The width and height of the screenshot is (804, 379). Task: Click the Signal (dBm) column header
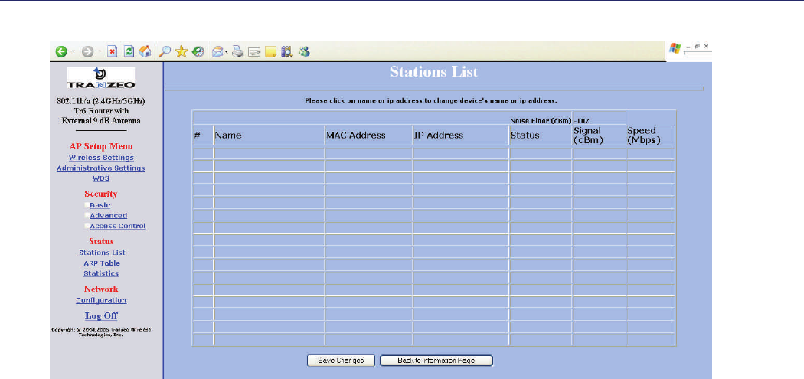588,136
